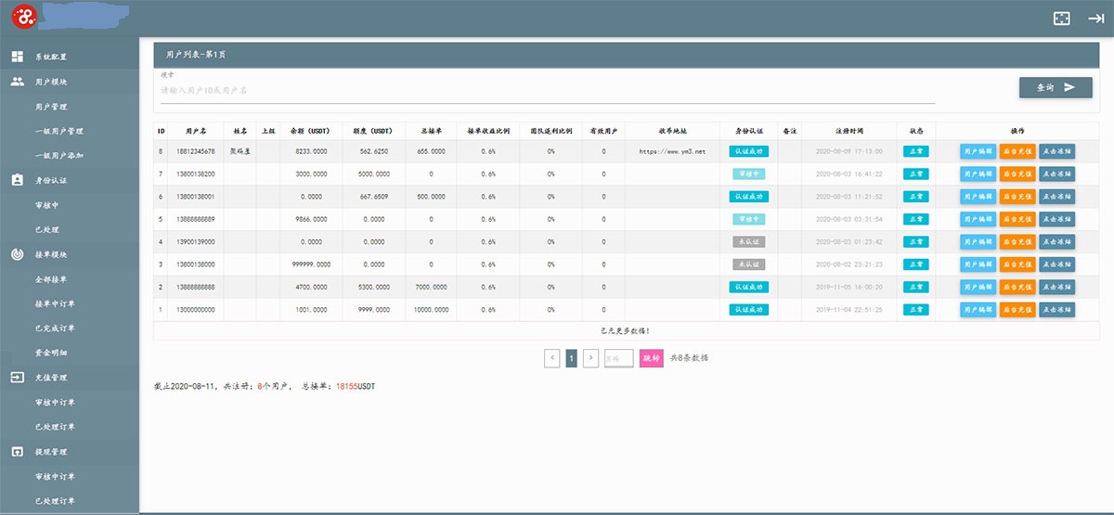The height and width of the screenshot is (515, 1114).
Task: Open 接单中订单 in the sidebar
Action: click(x=55, y=303)
